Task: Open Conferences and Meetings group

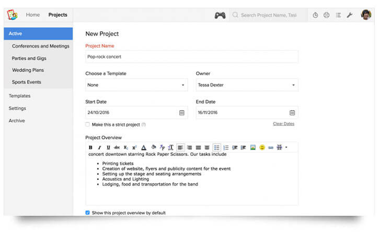Action: coord(41,46)
